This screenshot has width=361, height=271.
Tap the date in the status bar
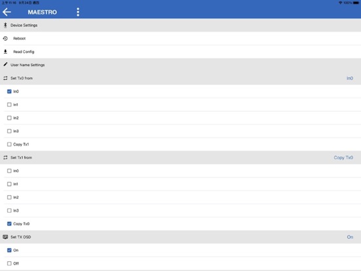point(29,3)
